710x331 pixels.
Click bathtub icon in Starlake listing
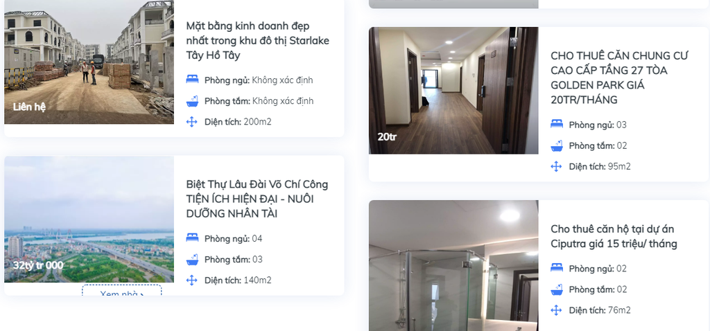pyautogui.click(x=192, y=101)
